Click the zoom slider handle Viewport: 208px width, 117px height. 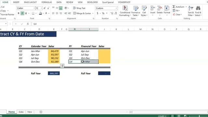click(x=199, y=116)
